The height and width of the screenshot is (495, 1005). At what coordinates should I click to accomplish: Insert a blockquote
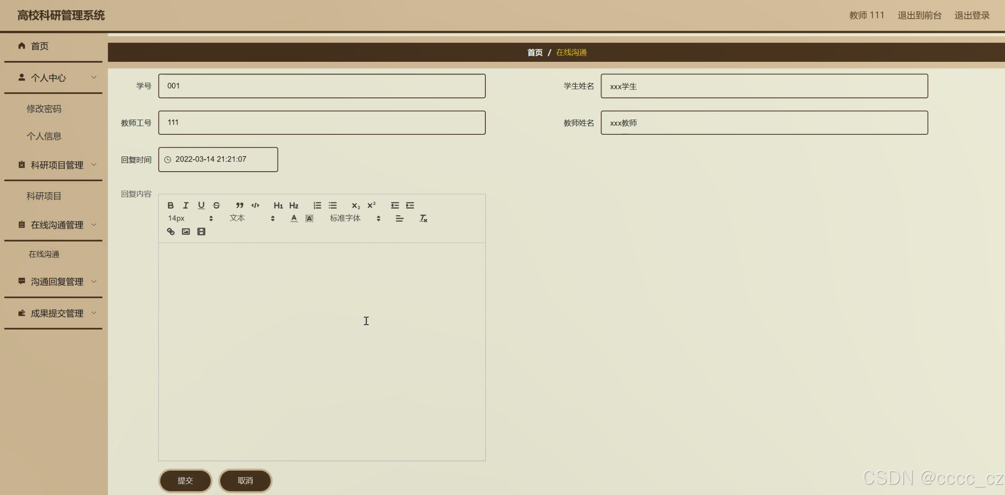(x=240, y=205)
